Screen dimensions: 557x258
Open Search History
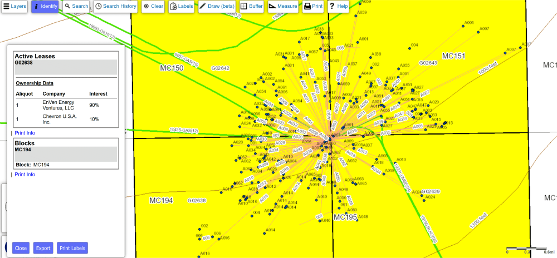(115, 6)
